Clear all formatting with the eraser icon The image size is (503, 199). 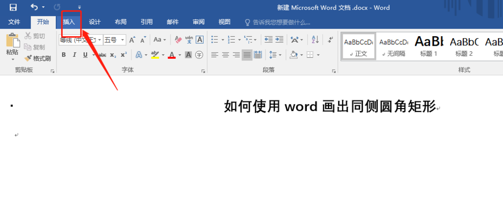pos(179,40)
